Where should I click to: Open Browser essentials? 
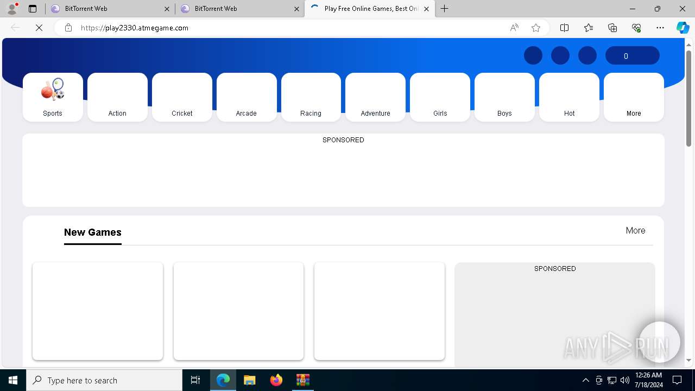[x=636, y=28]
